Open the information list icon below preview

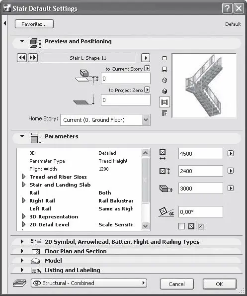[165, 113]
